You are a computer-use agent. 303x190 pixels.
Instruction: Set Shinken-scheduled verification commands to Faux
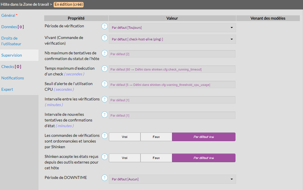(x=156, y=137)
